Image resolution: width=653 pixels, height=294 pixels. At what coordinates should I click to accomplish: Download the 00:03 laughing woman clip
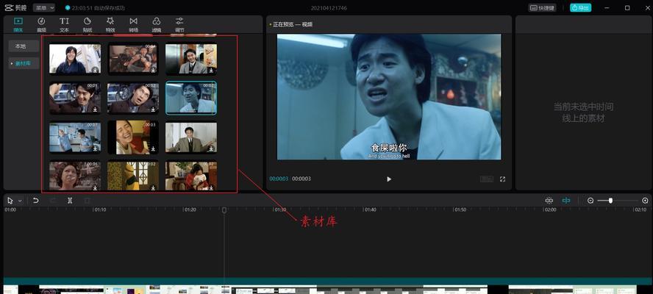click(x=153, y=148)
